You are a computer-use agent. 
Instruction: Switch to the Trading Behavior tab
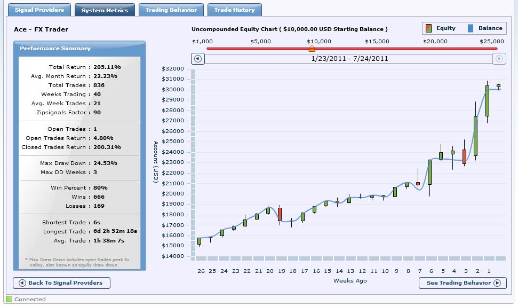(x=171, y=10)
